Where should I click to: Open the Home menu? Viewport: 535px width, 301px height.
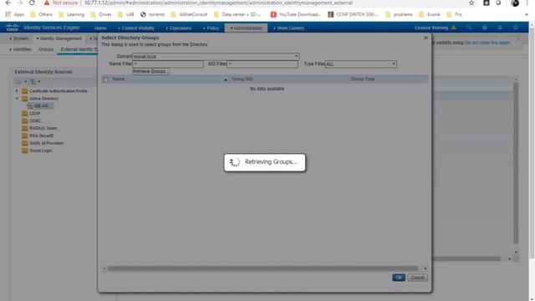(100, 28)
